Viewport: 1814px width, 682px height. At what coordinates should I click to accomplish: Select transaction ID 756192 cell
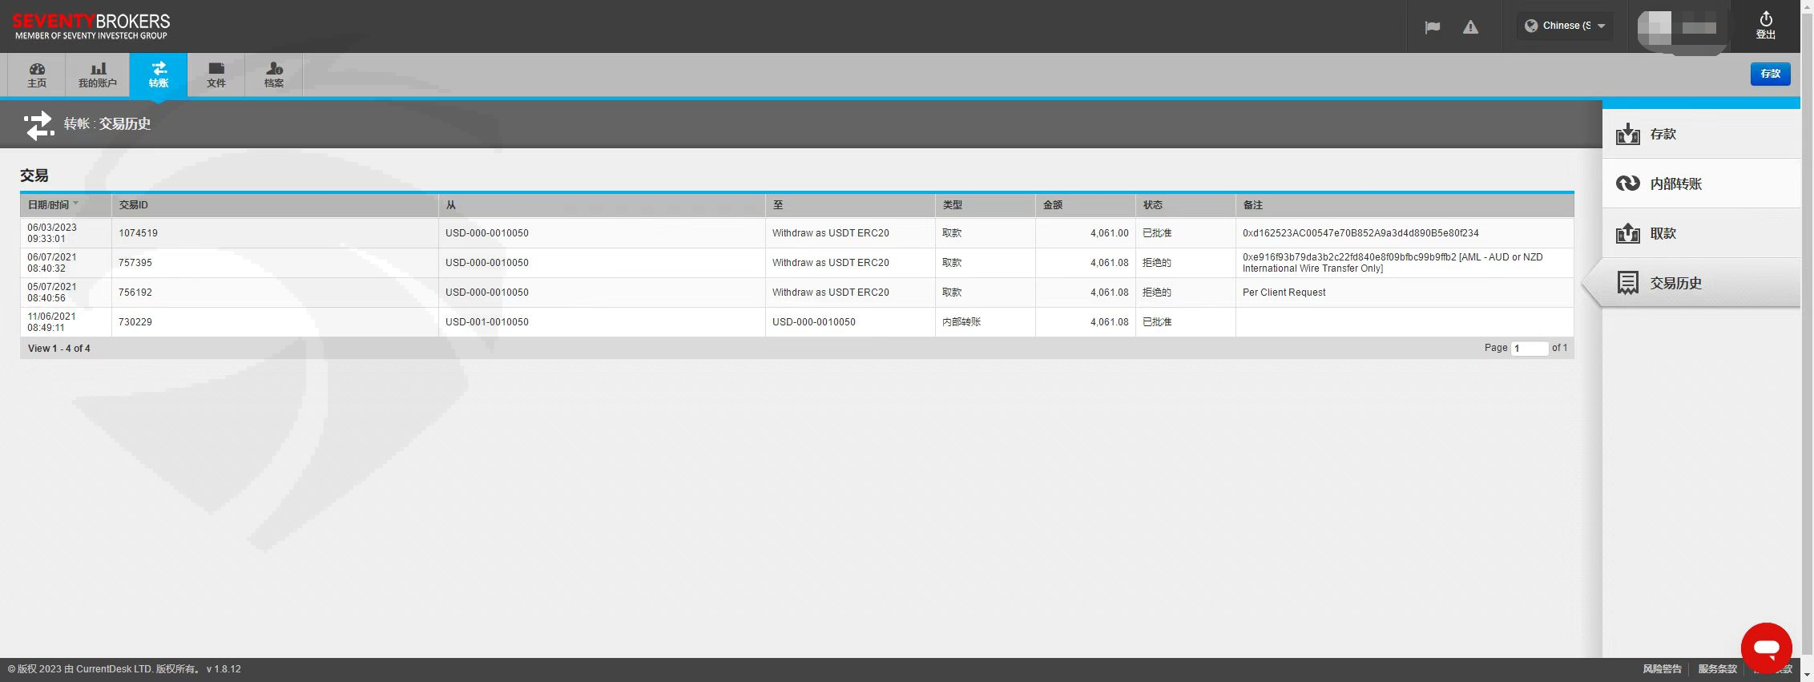point(275,293)
